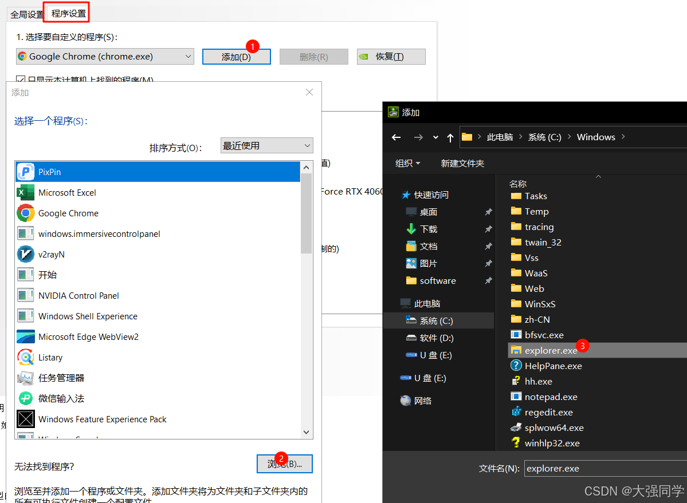Click the 名称 column header
The height and width of the screenshot is (503, 687).
coord(518,184)
